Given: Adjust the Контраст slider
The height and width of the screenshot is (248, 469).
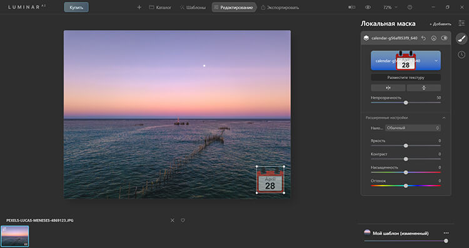Looking at the screenshot, I should tap(406, 159).
